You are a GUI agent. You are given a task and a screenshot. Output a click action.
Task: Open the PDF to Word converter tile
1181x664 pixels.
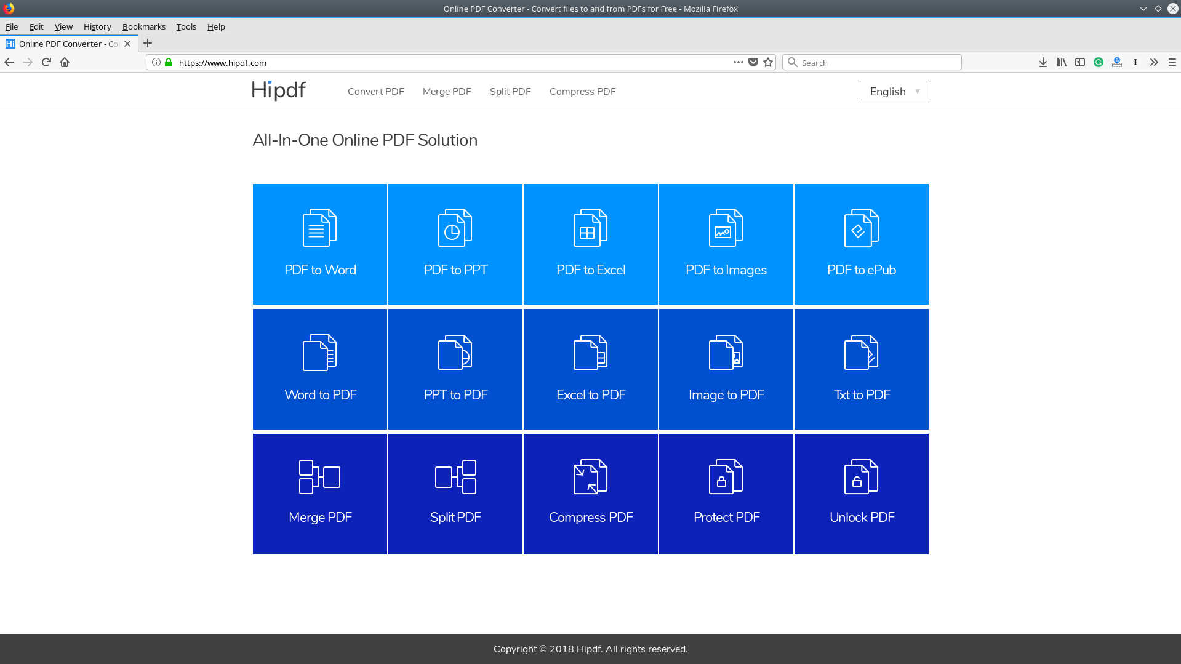point(320,244)
